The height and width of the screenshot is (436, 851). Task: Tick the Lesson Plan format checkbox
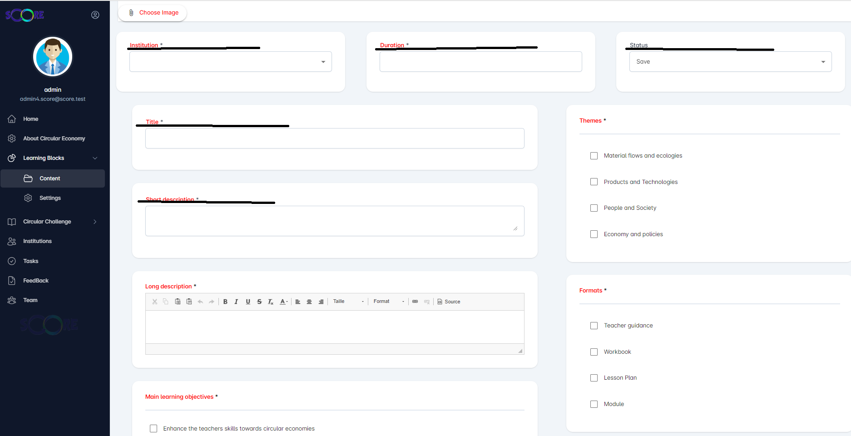594,378
